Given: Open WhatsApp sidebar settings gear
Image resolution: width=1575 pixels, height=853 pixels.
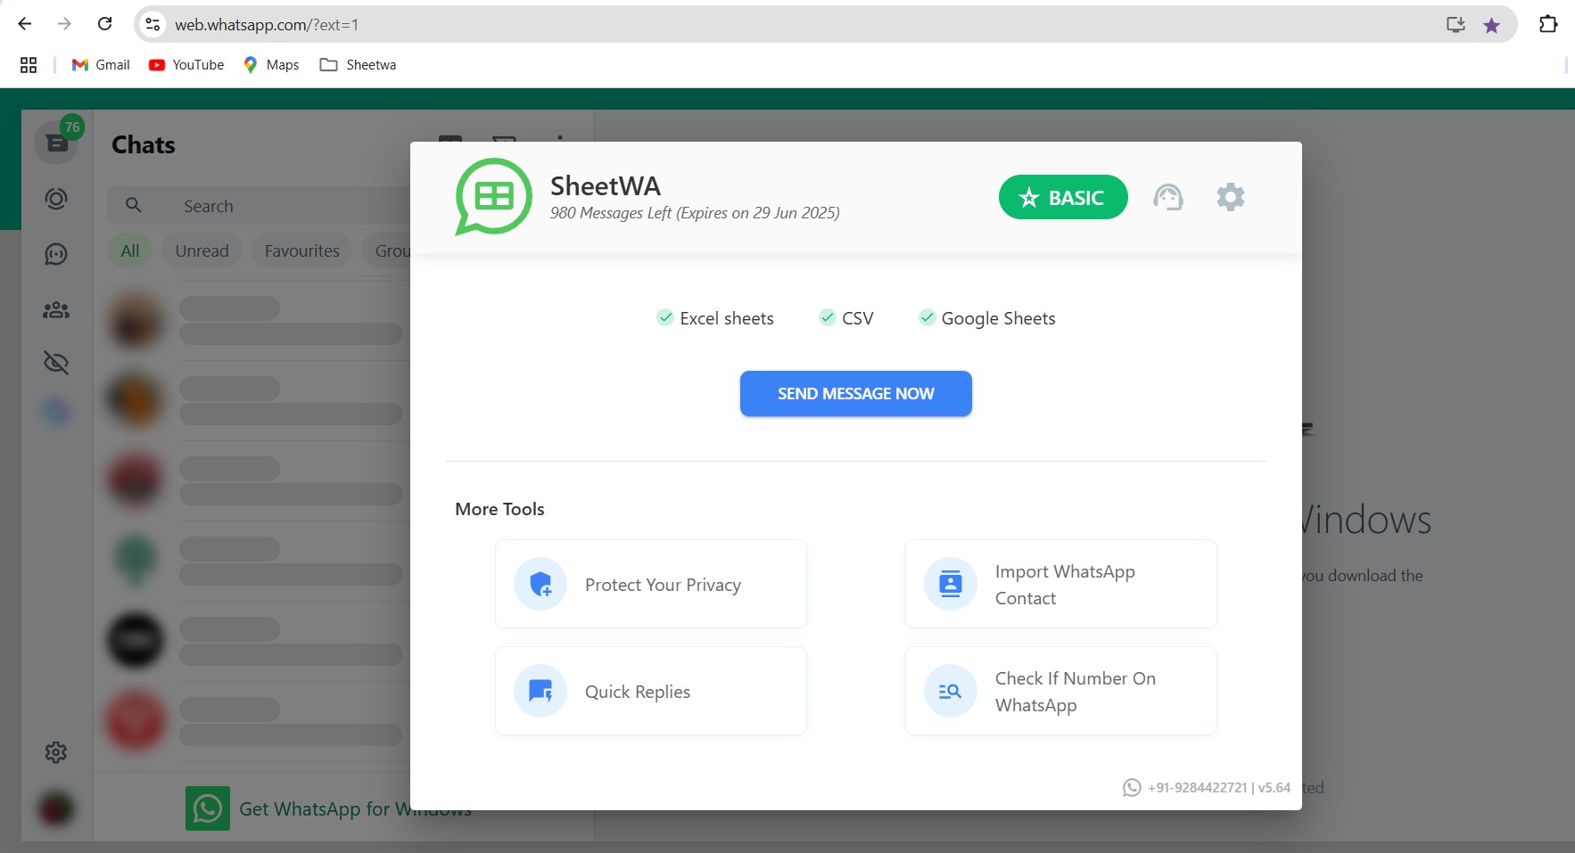Looking at the screenshot, I should (x=56, y=752).
